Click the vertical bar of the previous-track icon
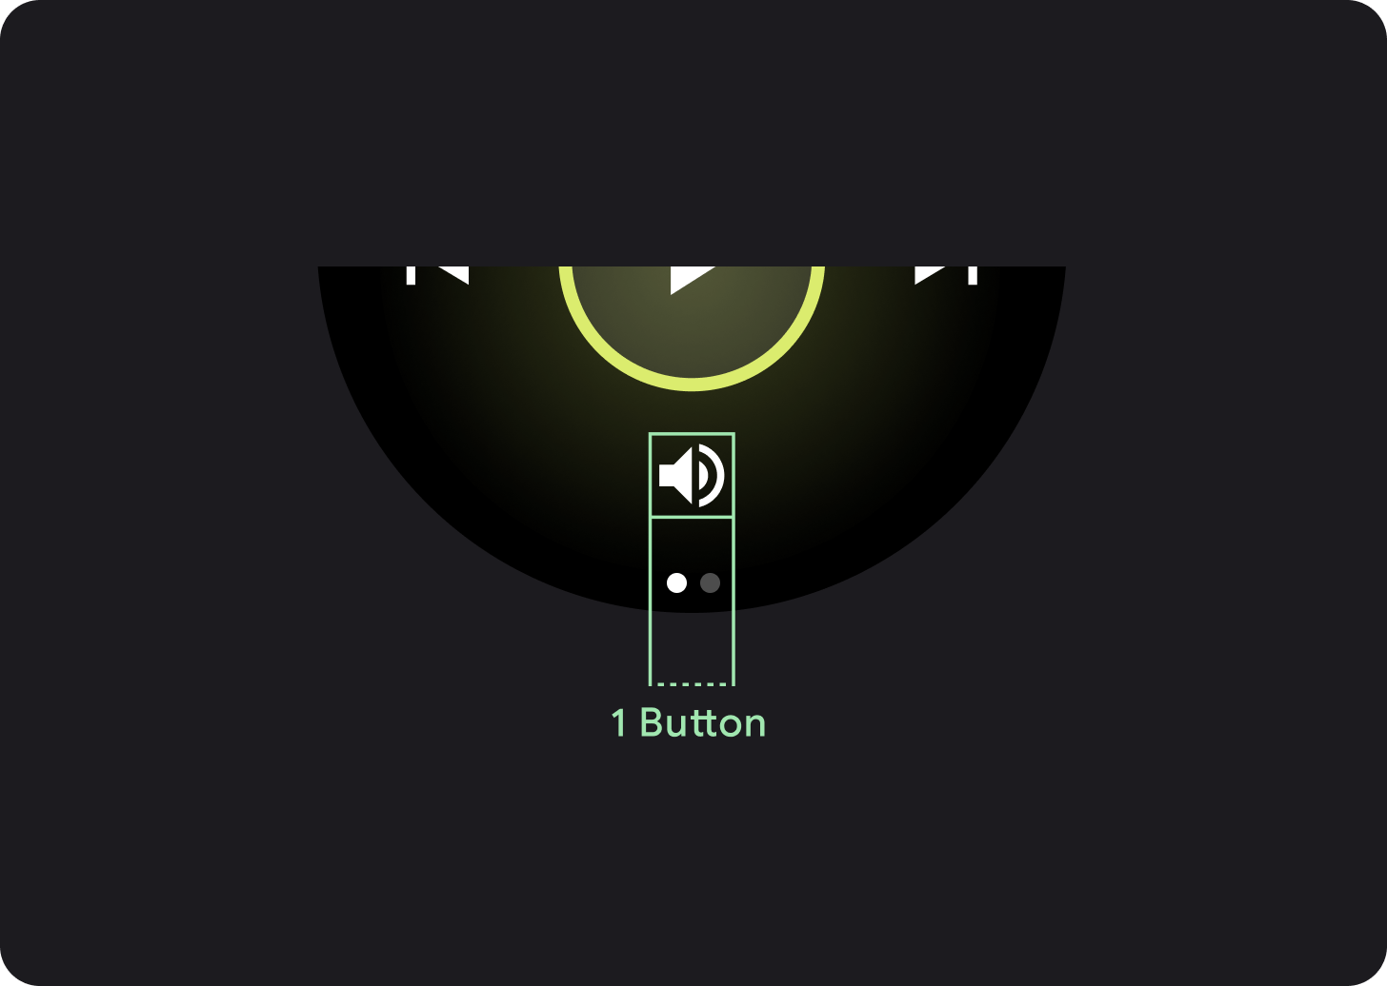1387x986 pixels. tap(411, 275)
